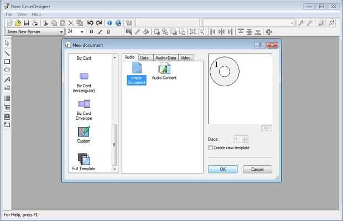Viewport: 343px width, 221px height.
Task: Select the artistic Text A tool
Action: click(7, 79)
